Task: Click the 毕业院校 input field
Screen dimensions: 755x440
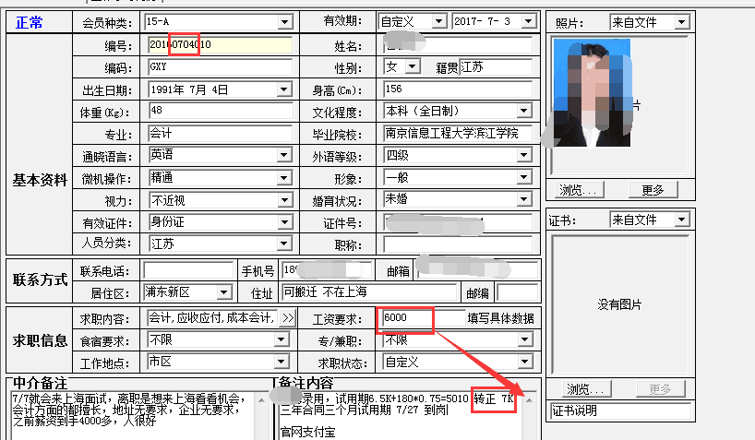Action: tap(458, 134)
